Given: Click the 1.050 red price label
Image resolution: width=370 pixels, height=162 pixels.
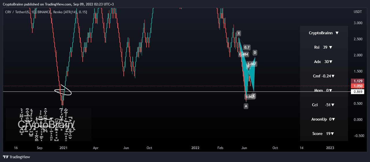Looking at the screenshot, I should coord(357,86).
